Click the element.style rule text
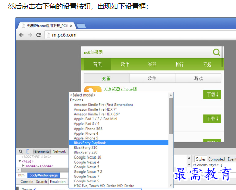Screen dimensions: 236x190 [x=208, y=165]
